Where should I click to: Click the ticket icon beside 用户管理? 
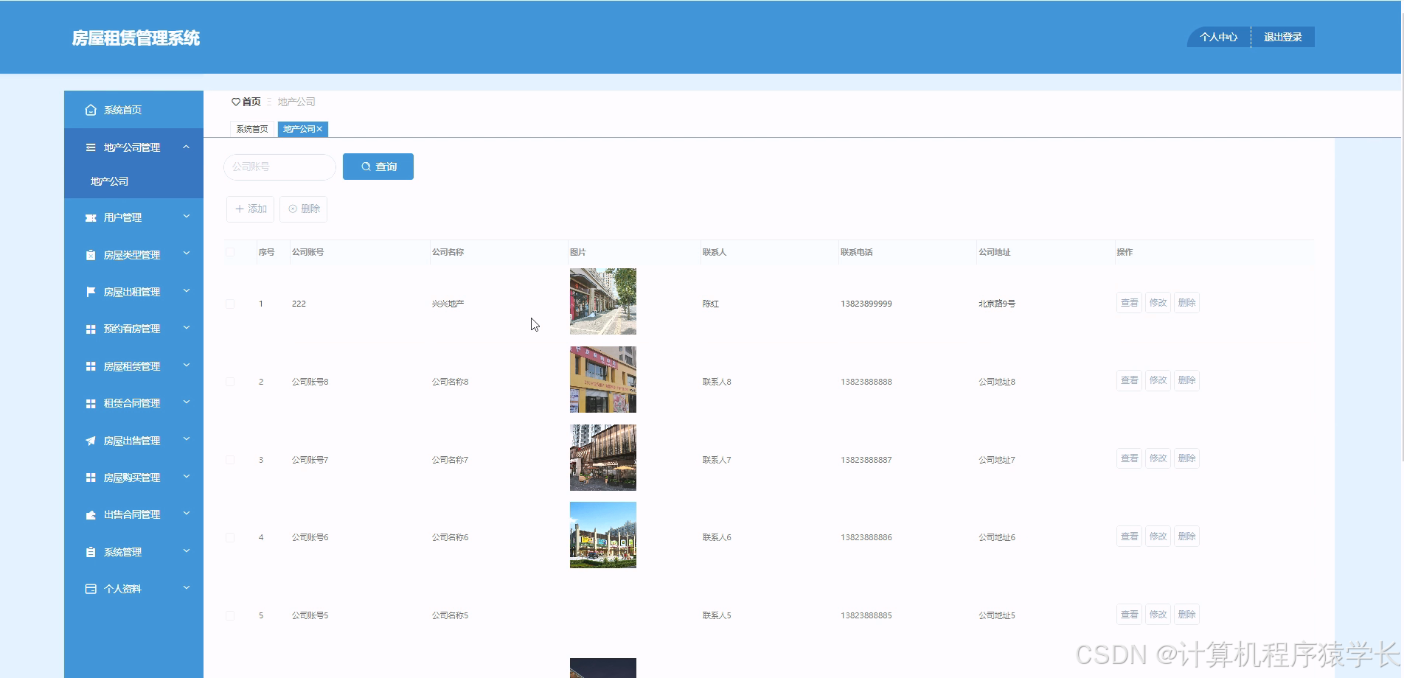(91, 217)
